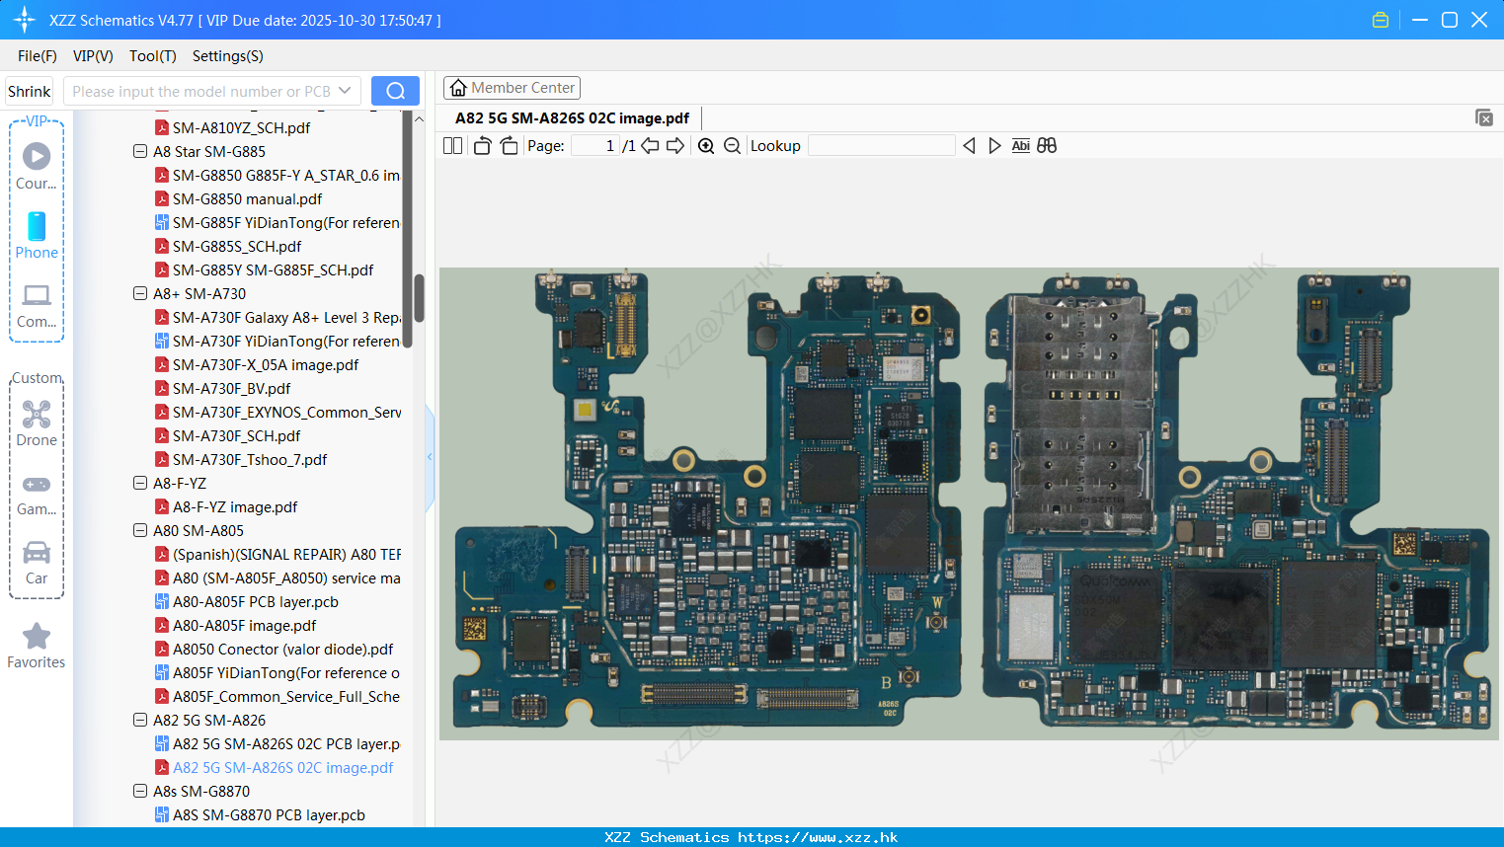Viewport: 1504px width, 847px height.
Task: Open the Game console category
Action: click(37, 495)
